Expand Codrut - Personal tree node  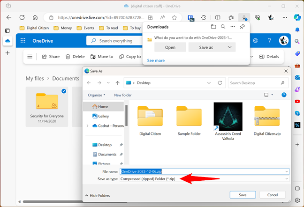87,126
